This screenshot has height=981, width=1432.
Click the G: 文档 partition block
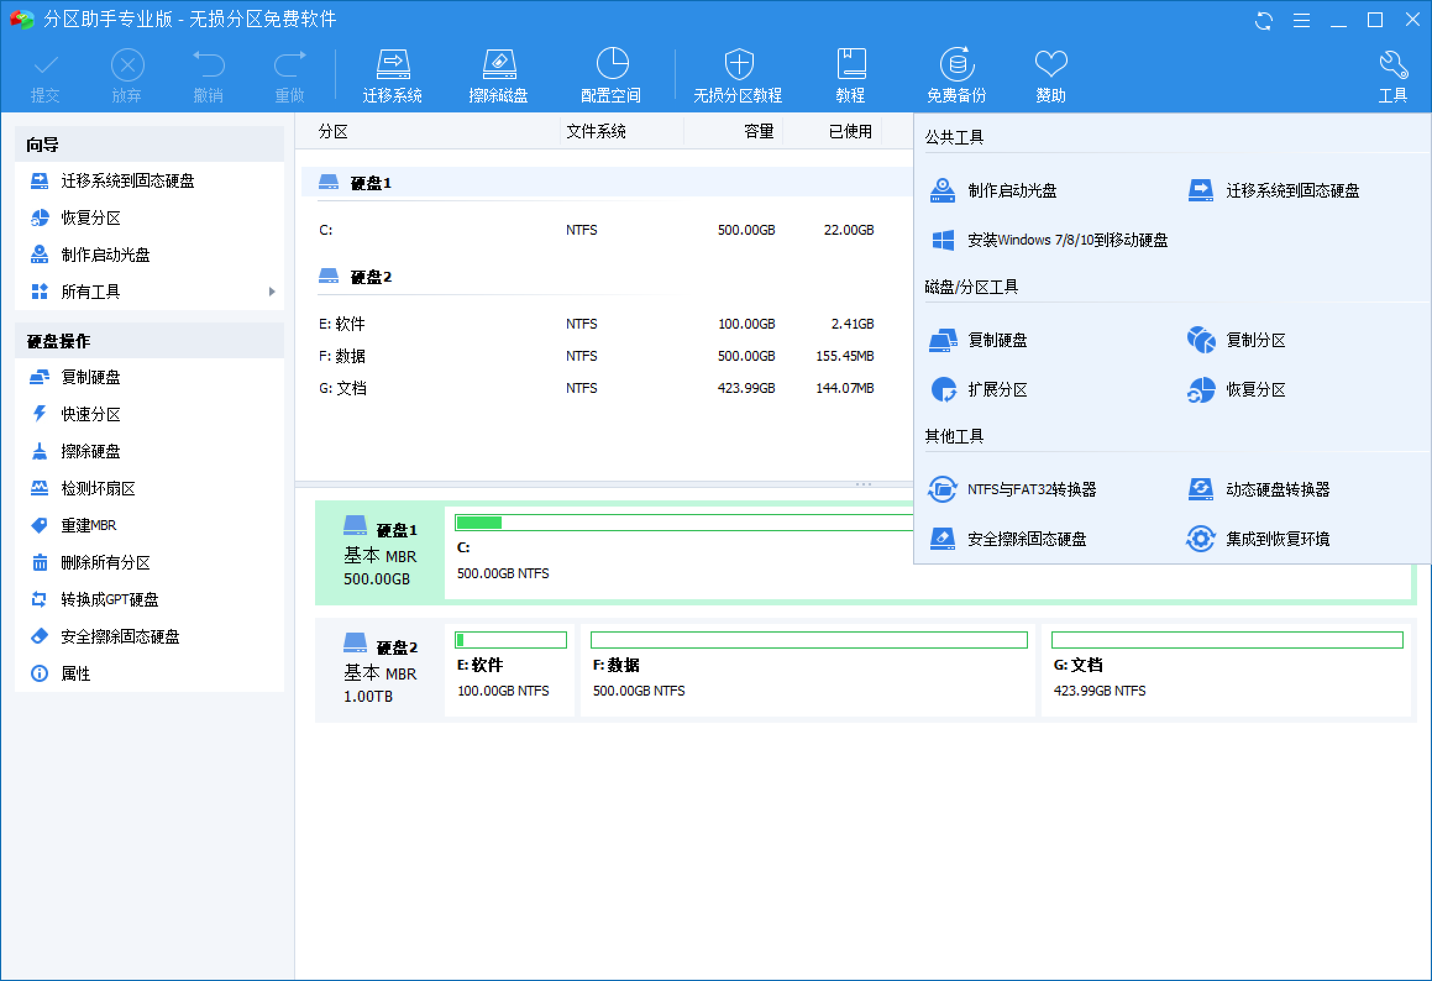coord(1226,670)
